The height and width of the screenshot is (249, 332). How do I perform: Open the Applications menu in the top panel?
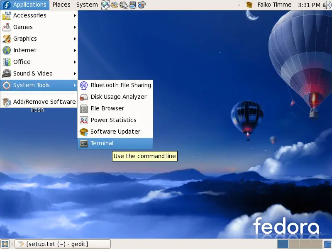click(x=25, y=5)
